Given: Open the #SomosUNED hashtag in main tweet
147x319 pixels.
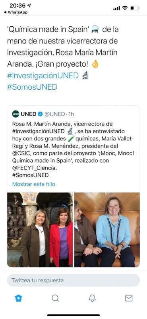Looking at the screenshot, I should (32, 87).
